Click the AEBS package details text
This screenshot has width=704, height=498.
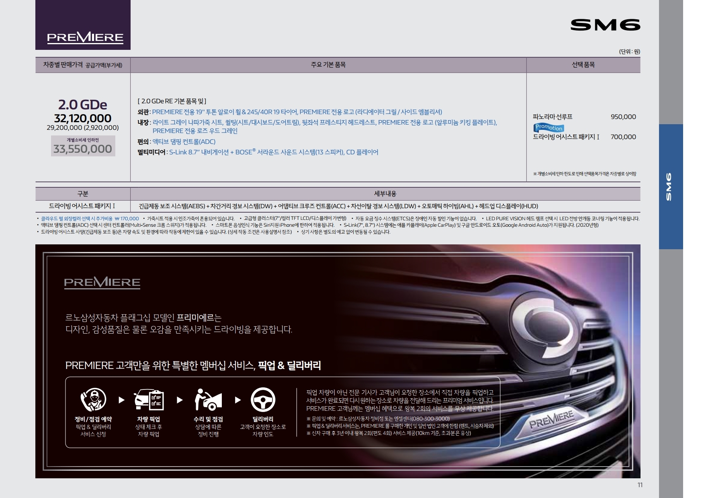pyautogui.click(x=338, y=206)
